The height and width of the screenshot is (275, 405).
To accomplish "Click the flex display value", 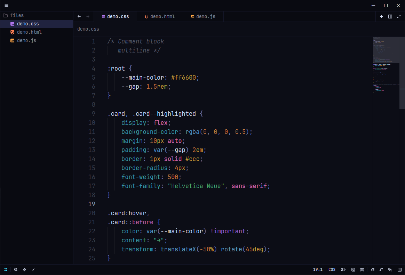I will [x=160, y=123].
